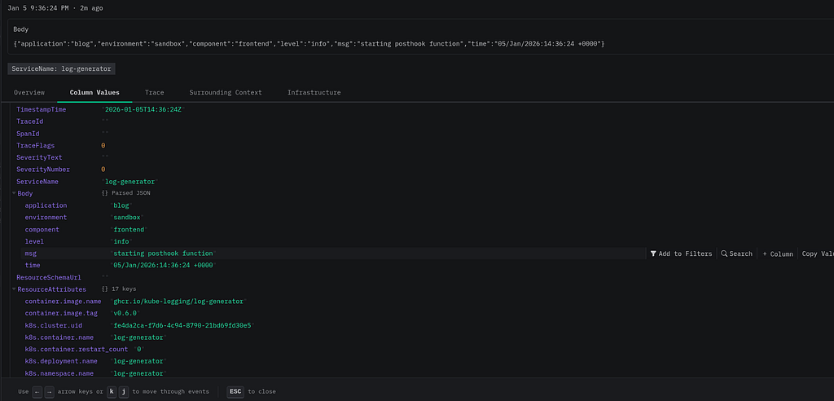Screen dimensions: 834x401
Task: Click the j key hint
Action: coord(124,391)
